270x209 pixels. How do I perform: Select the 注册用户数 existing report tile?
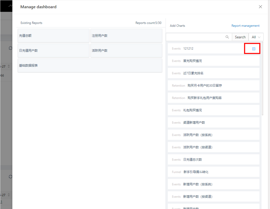point(126,36)
